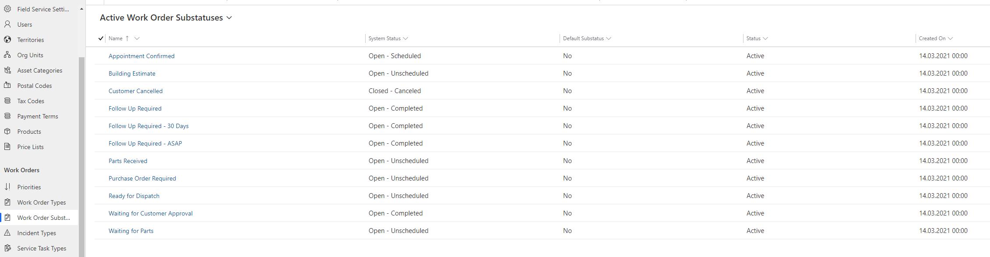990x257 pixels.
Task: Click the Price Lists document icon
Action: [x=7, y=147]
